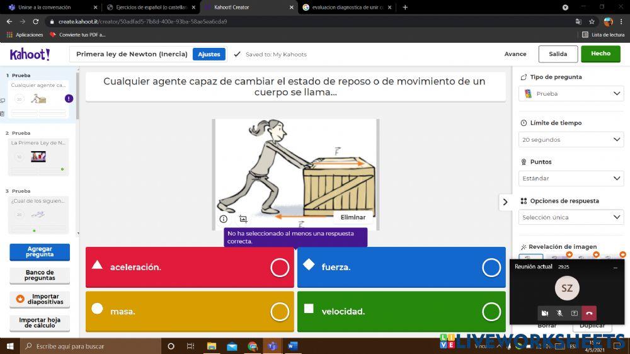
Task: Hang up call with red phone button
Action: [x=589, y=313]
